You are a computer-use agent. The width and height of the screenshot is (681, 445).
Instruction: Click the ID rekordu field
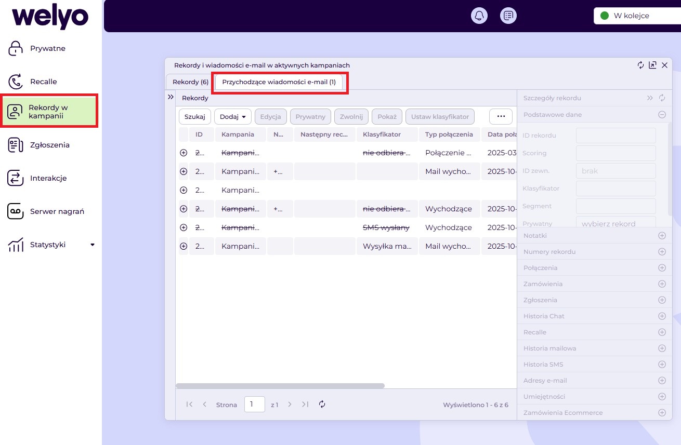pyautogui.click(x=616, y=136)
